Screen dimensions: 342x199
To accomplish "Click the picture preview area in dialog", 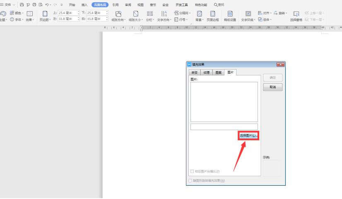I will click(x=224, y=102).
